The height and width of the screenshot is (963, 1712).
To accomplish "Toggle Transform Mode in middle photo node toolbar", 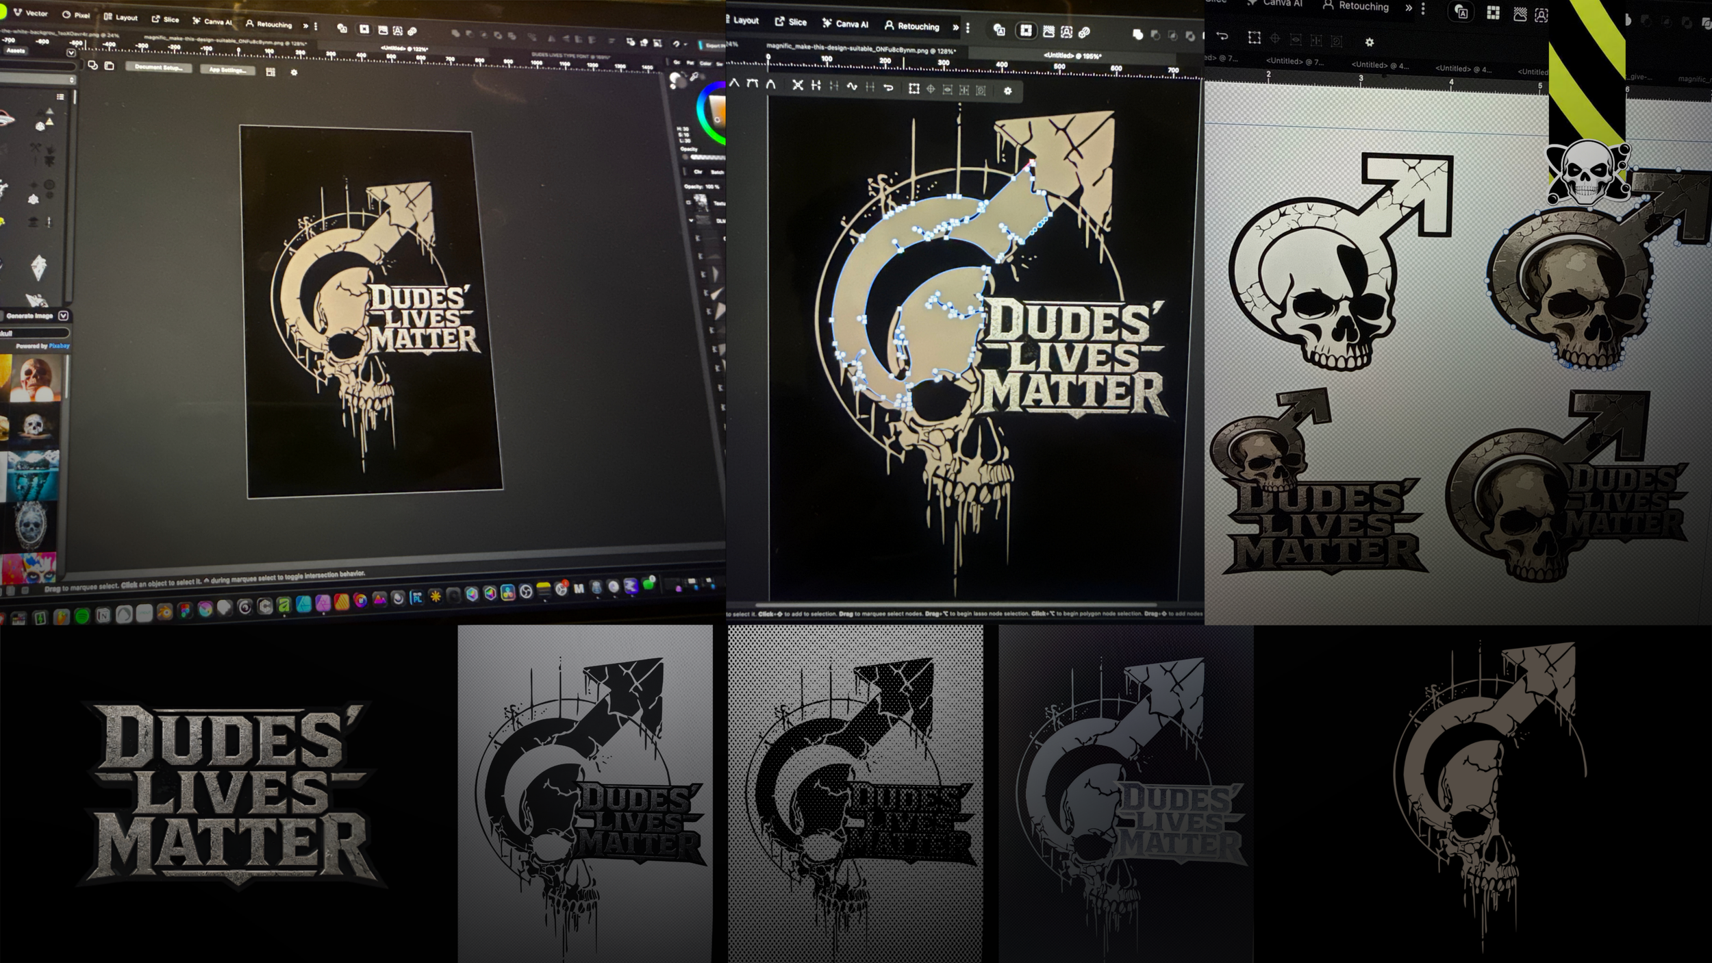I will pyautogui.click(x=914, y=88).
